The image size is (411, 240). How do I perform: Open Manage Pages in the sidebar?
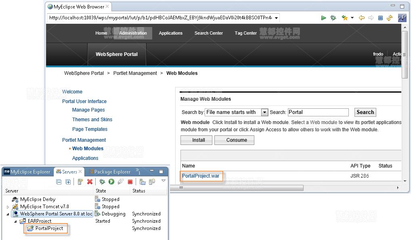(x=88, y=110)
